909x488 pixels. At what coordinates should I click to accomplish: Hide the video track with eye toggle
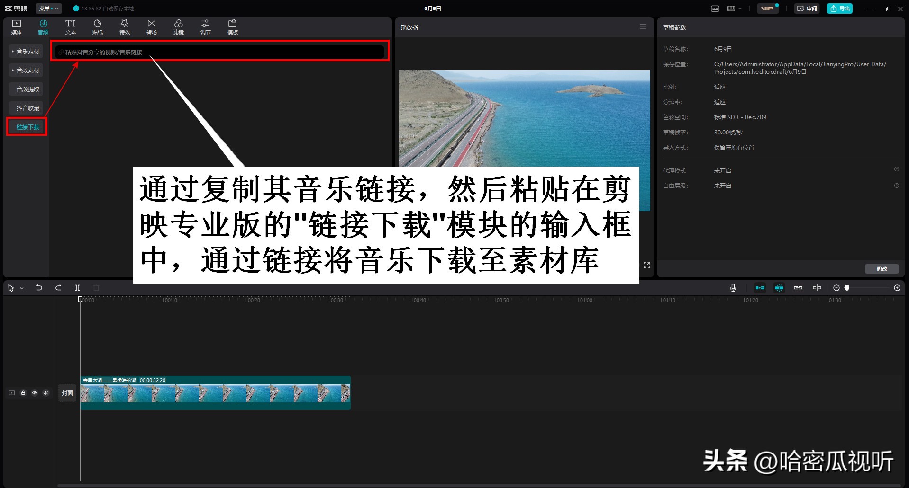point(34,393)
